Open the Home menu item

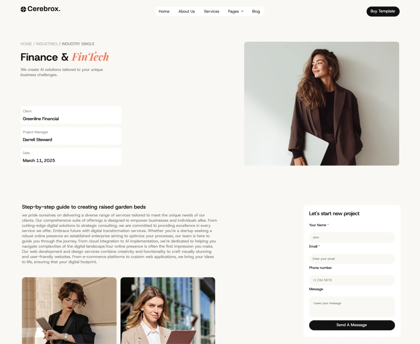(164, 11)
